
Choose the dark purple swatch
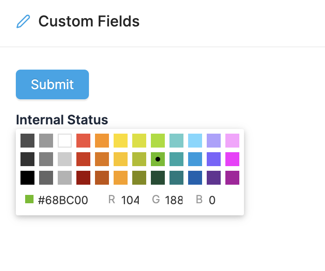(214, 178)
